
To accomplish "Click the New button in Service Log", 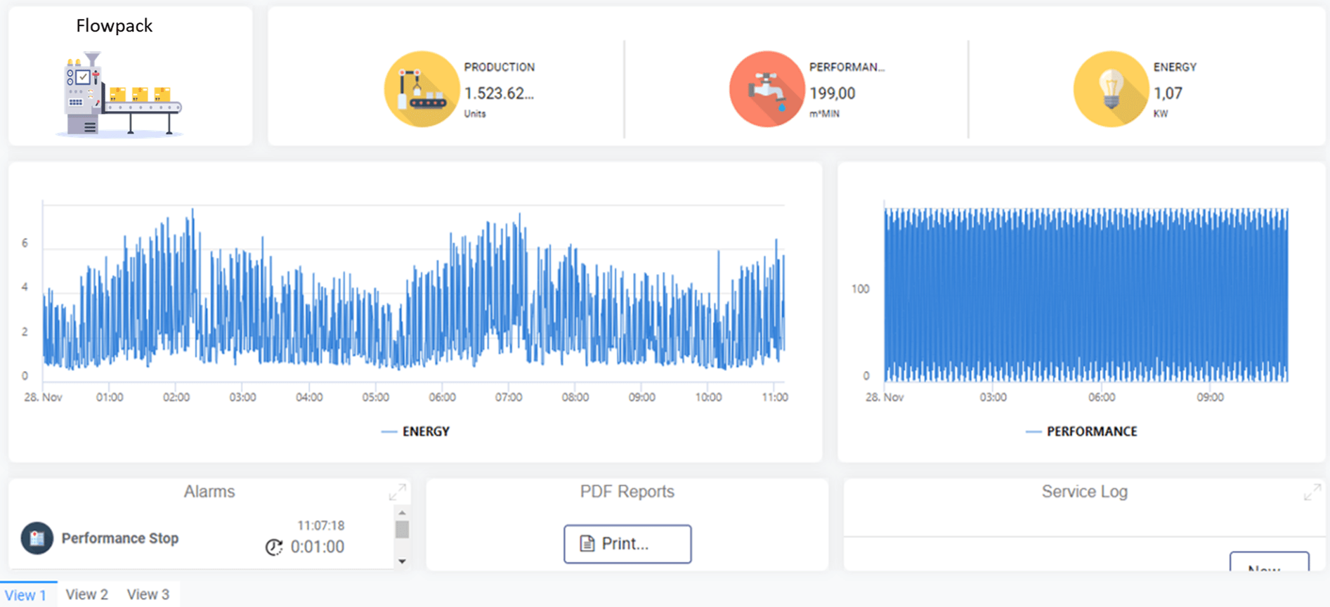I will (1269, 563).
